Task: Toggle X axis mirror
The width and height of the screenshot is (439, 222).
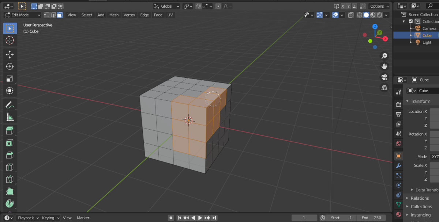Action: pyautogui.click(x=343, y=6)
